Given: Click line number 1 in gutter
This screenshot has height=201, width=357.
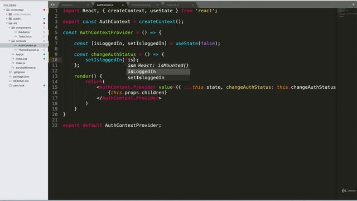Looking at the screenshot, I should pos(56,11).
